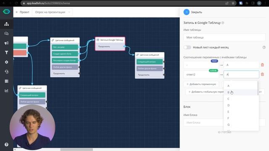Choose column F in dropdown list
This screenshot has width=269, height=151.
(241, 118)
